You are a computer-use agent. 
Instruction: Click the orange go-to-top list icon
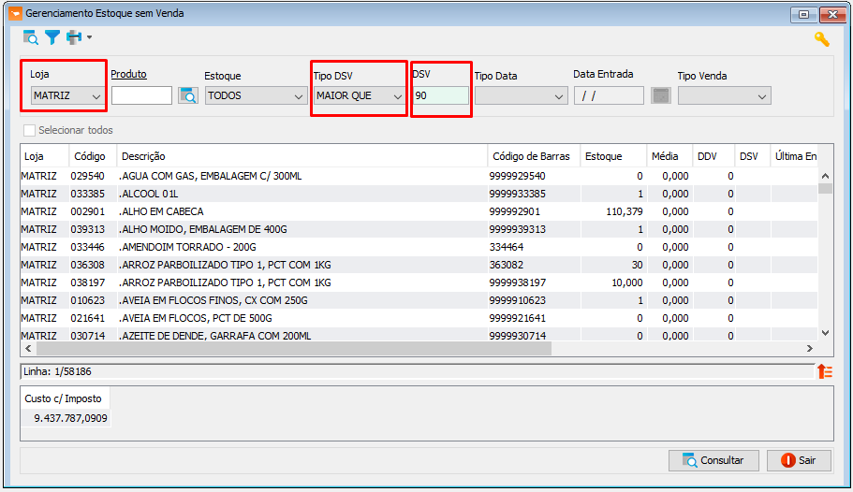click(x=825, y=372)
